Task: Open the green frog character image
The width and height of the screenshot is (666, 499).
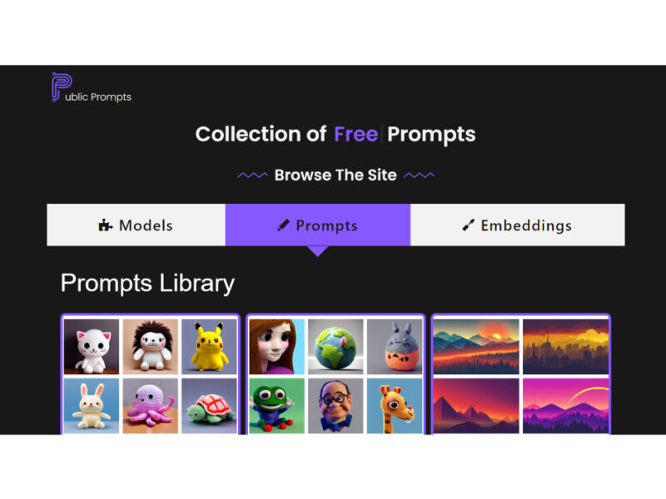Action: 277,406
